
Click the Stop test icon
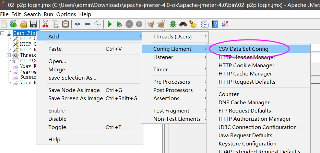point(129,24)
